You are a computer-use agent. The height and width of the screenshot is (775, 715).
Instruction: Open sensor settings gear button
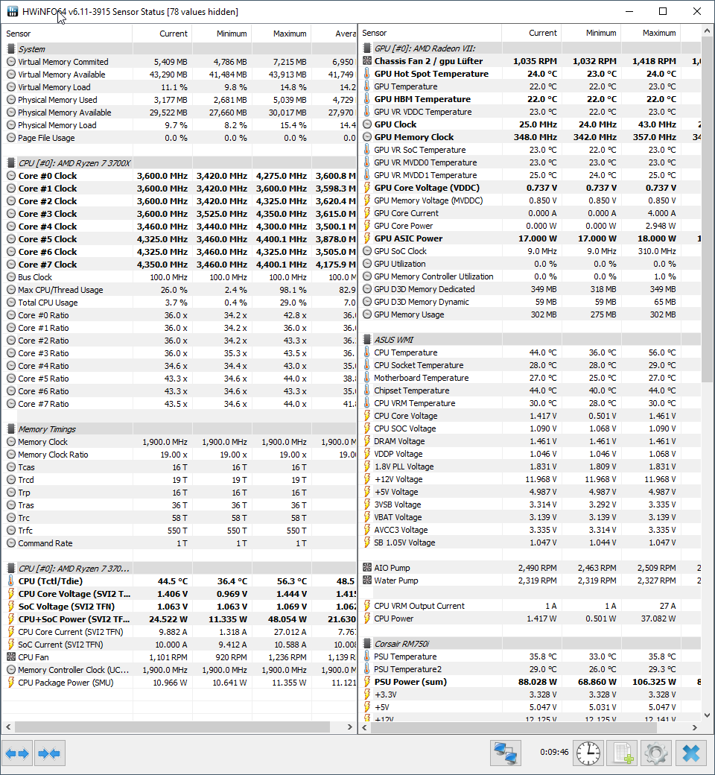656,753
